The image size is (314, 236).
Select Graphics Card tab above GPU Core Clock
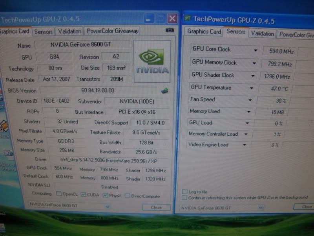[204, 31]
